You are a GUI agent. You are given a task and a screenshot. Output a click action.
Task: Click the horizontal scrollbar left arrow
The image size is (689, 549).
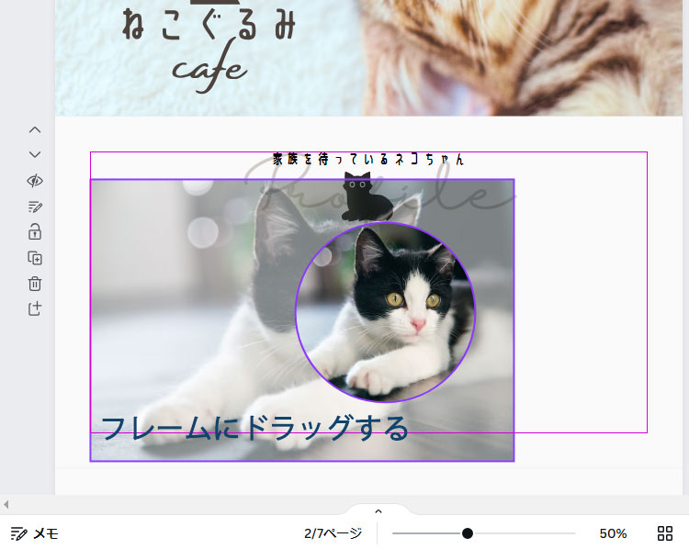coord(6,505)
